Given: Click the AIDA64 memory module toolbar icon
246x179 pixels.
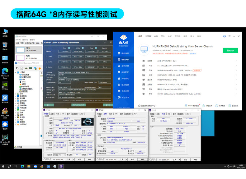Looking at the screenshot, I should point(31,68).
